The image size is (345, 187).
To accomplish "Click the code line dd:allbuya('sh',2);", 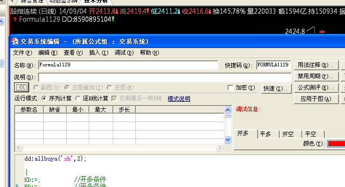I will [55, 159].
